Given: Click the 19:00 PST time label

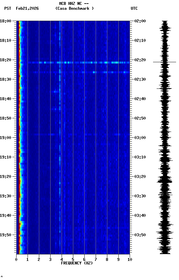Looking at the screenshot, I should [6, 138].
